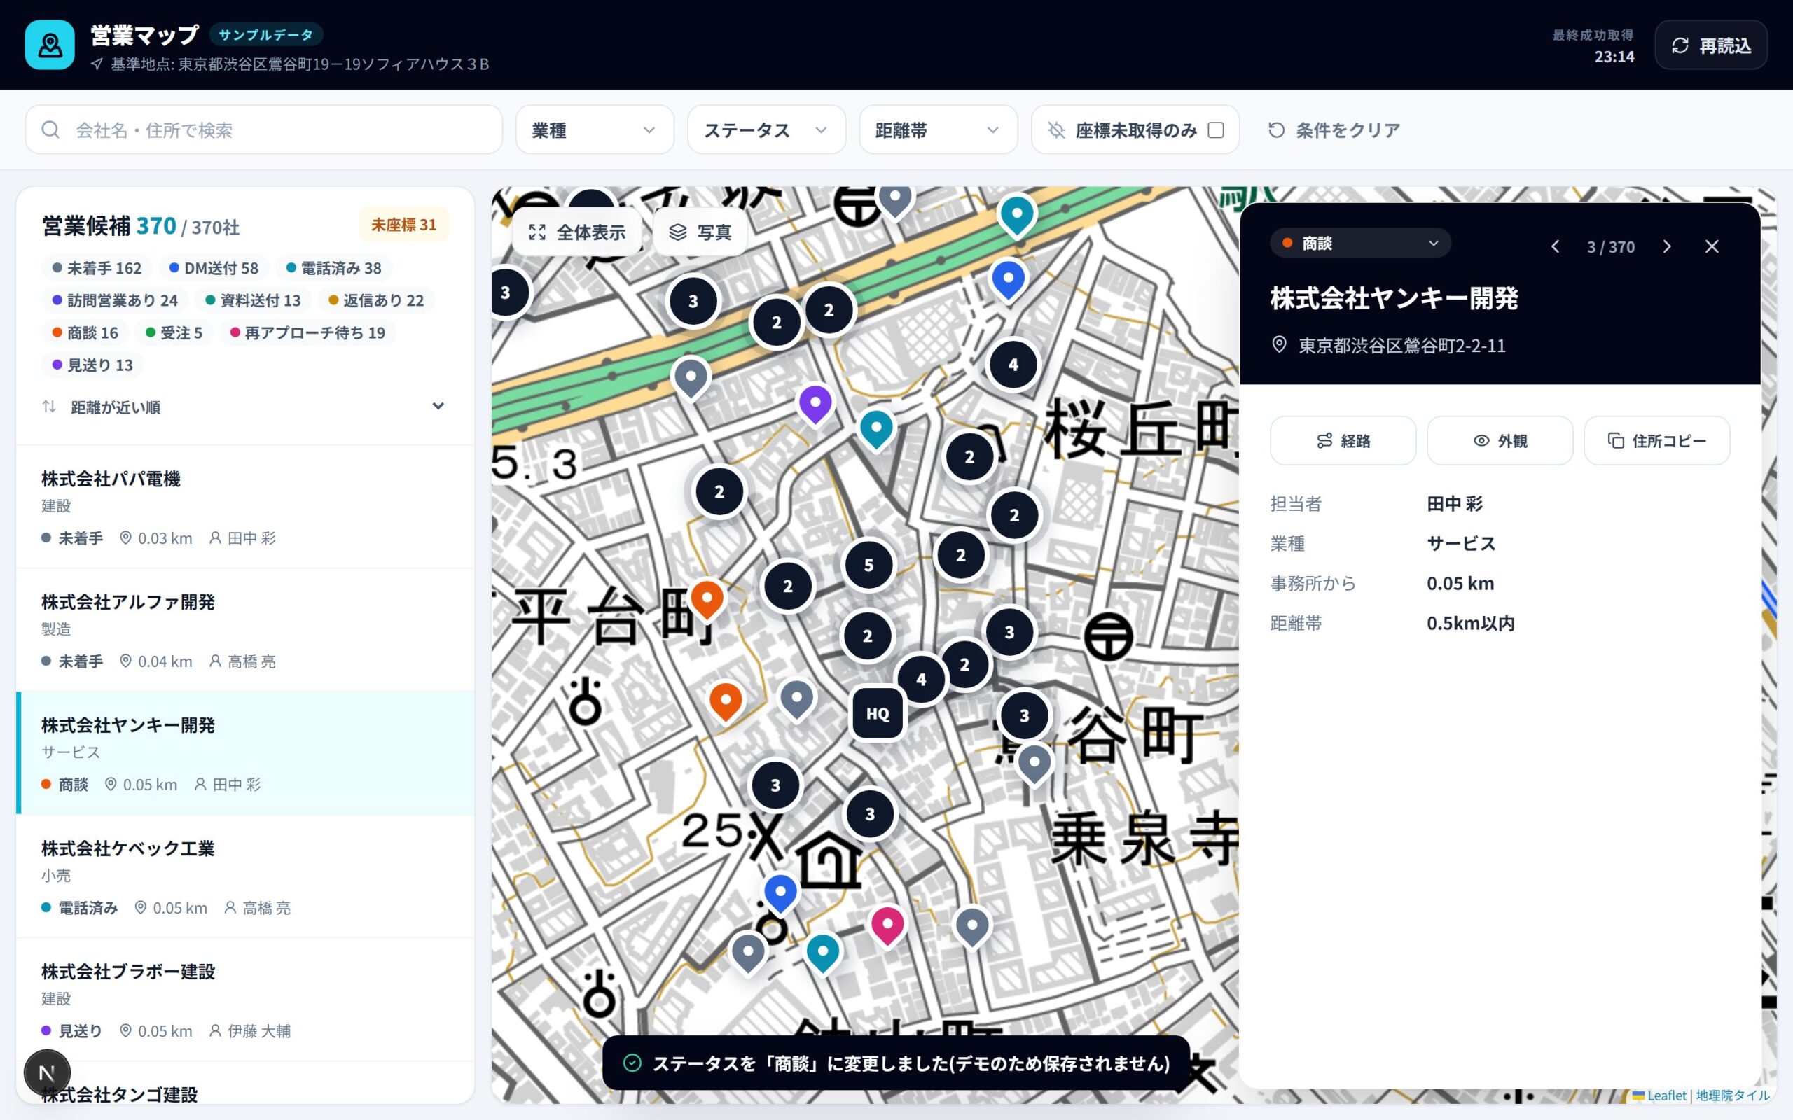Select 株式会社ブラボー建設 in the list
Image resolution: width=1793 pixels, height=1120 pixels.
pyautogui.click(x=245, y=1000)
